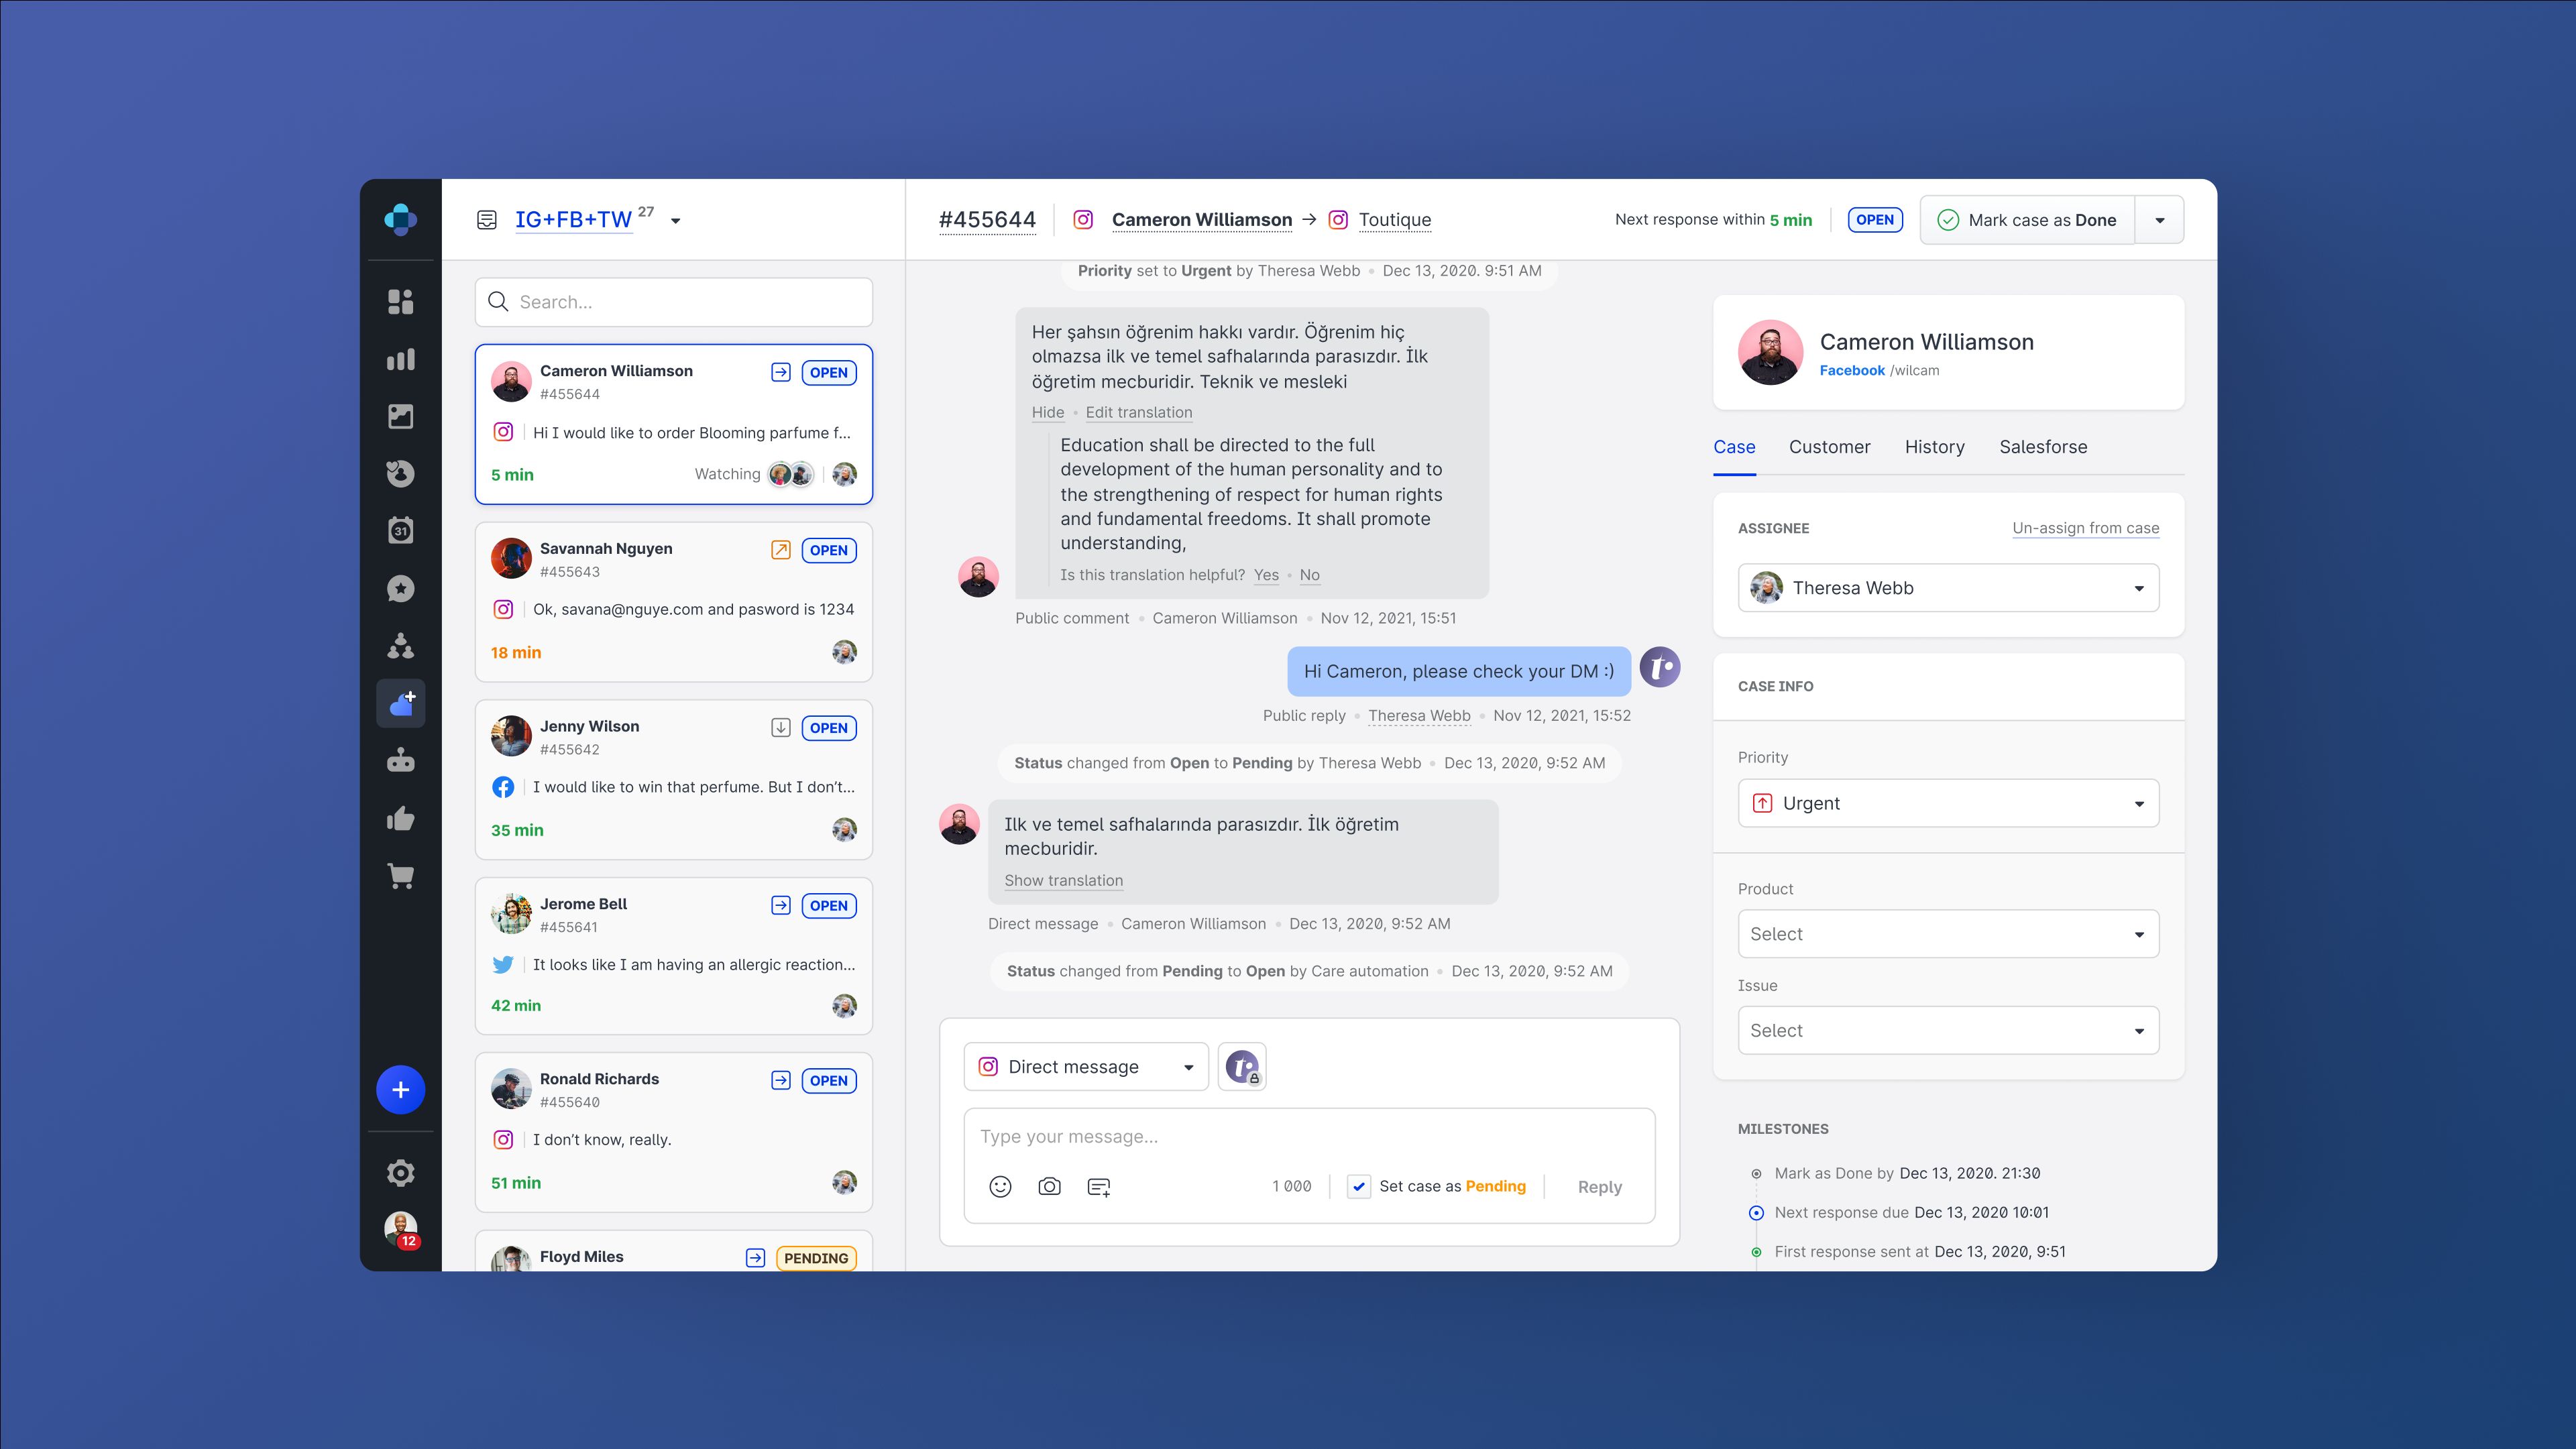Click the camera attach icon
Screen dimensions: 2576x1449
pyautogui.click(x=1049, y=1187)
